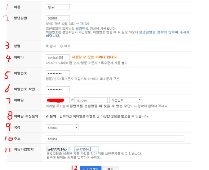The image size is (209, 170).
Task: Click the birthdate field showing 900101
Action: (x=58, y=18)
